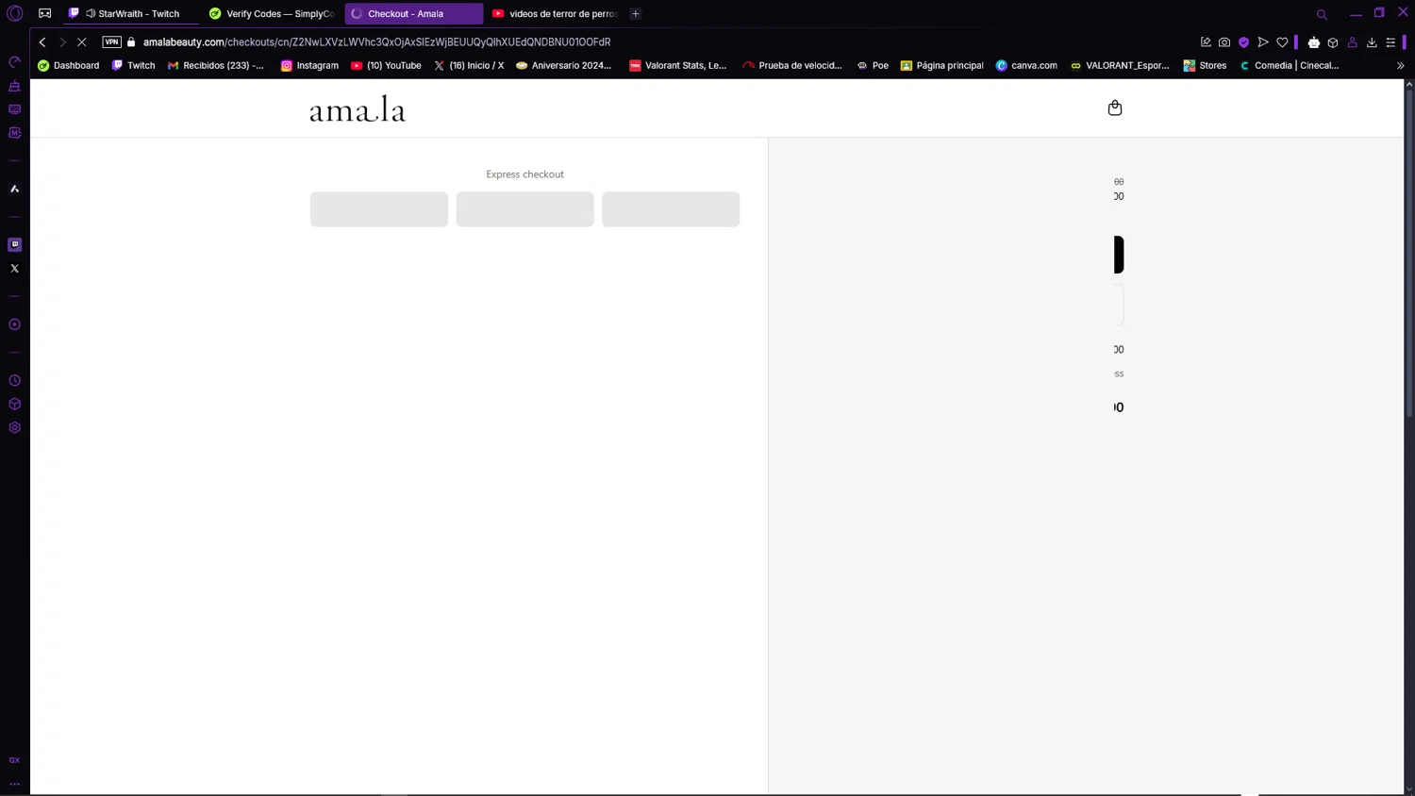Open the chip-shaped M sidebar icon
1415x796 pixels.
pos(14,133)
